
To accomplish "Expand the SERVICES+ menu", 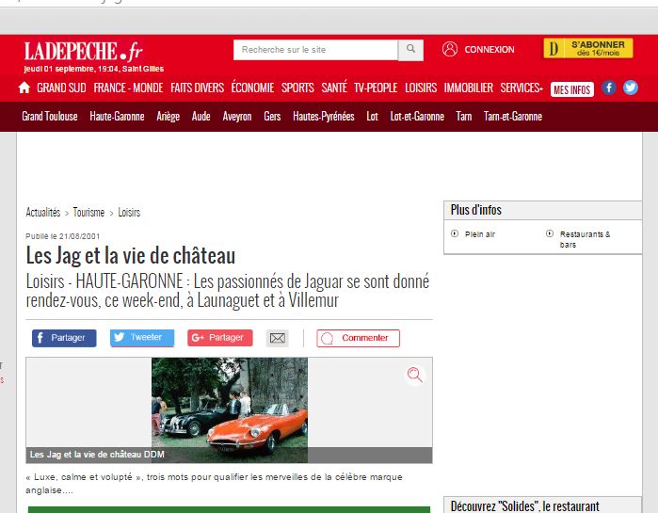I will tap(522, 88).
